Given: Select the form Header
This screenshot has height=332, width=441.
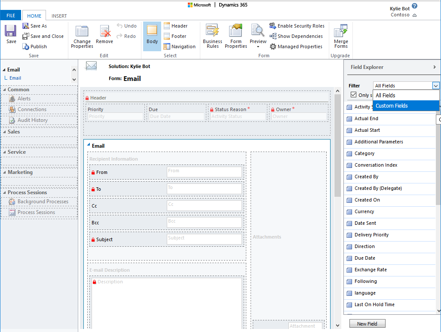Looking at the screenshot, I should (175, 26).
